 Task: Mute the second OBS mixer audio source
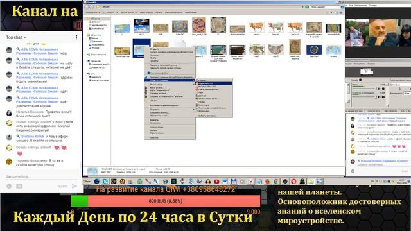tap(379, 97)
